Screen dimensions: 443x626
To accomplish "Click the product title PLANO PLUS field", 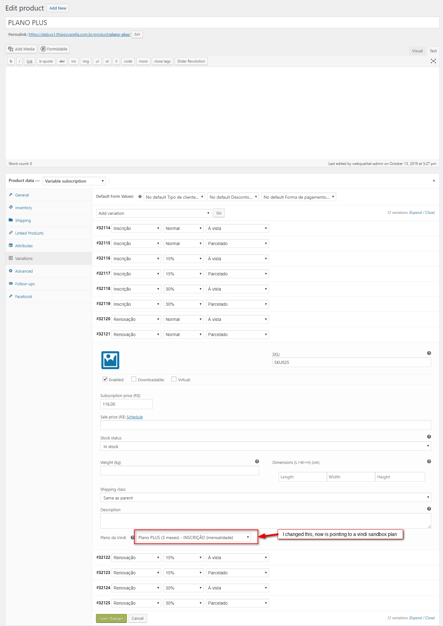I will [x=222, y=23].
